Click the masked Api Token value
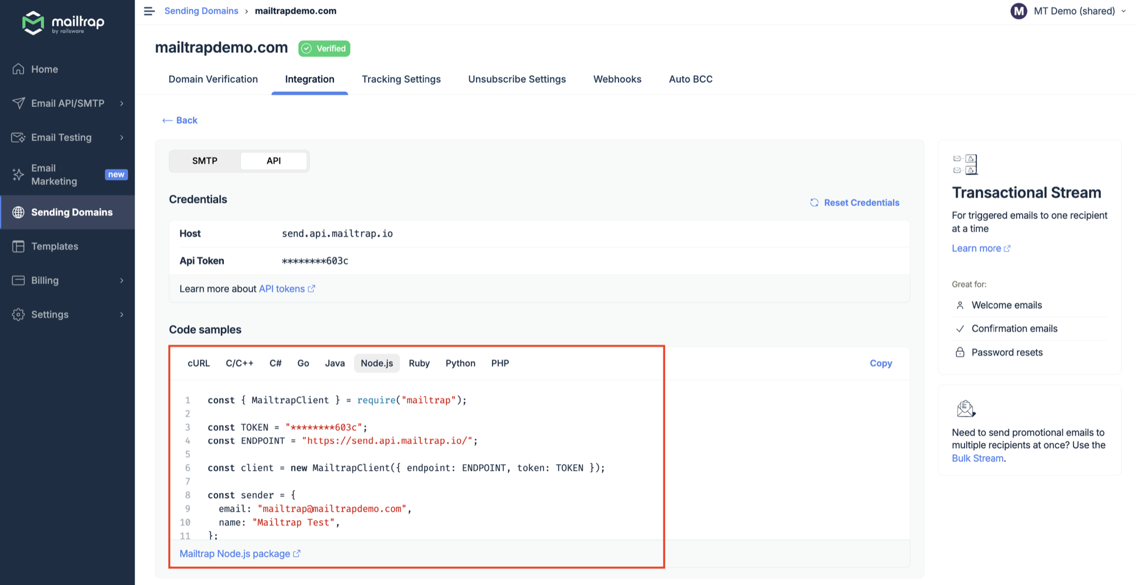Screen dimensions: 1136x585 315,261
